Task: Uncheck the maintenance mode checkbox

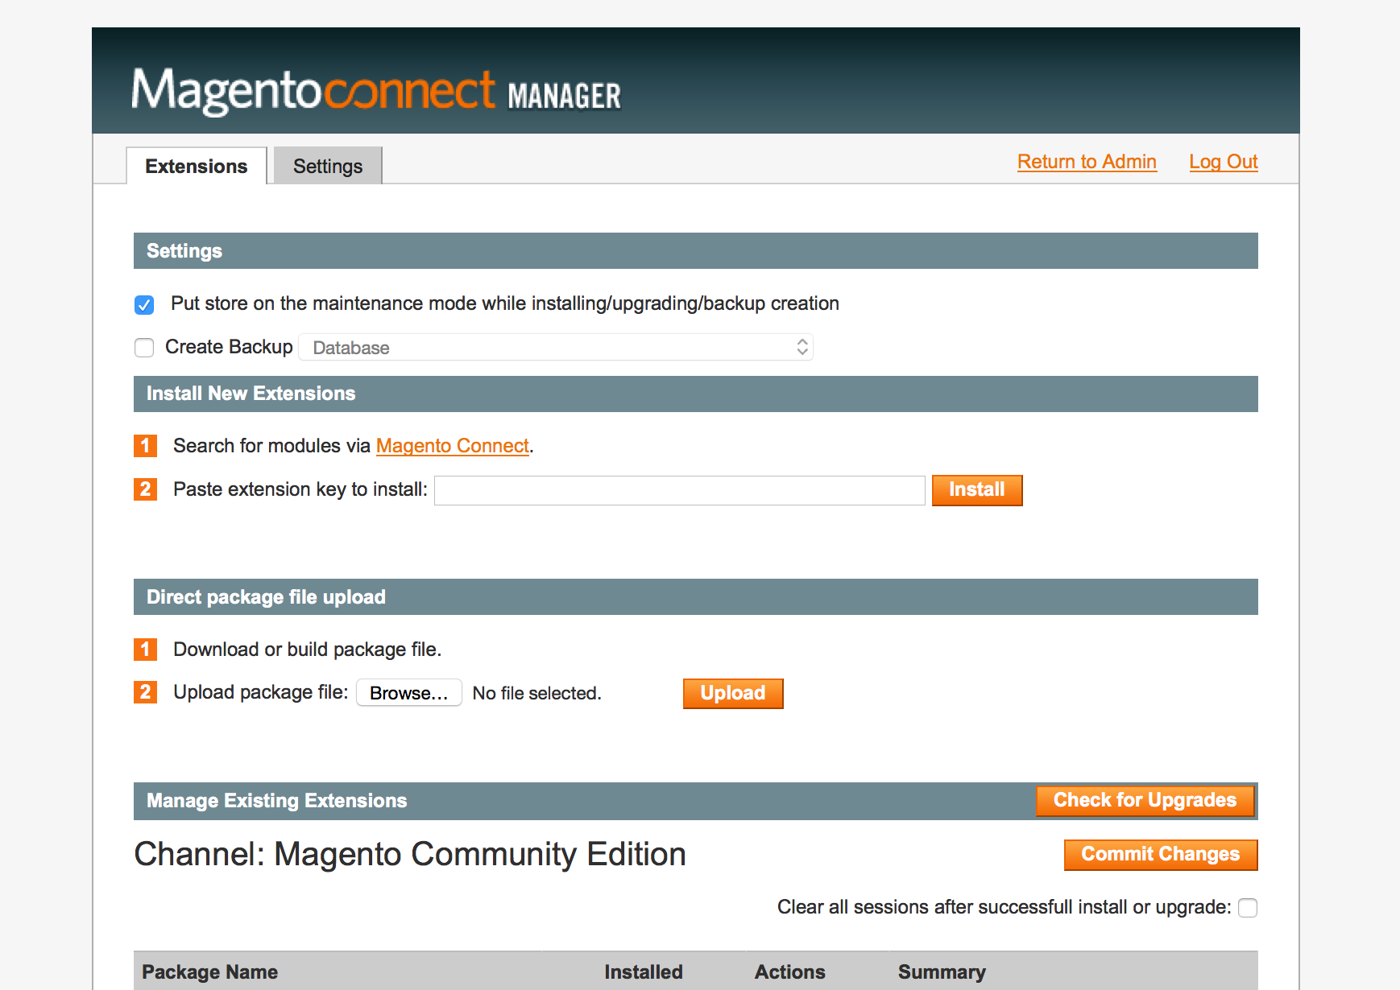Action: click(144, 305)
